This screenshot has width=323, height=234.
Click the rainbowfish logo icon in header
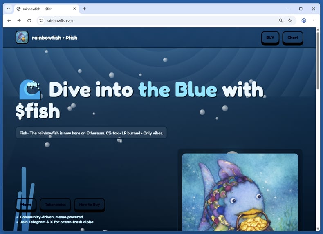pos(22,38)
